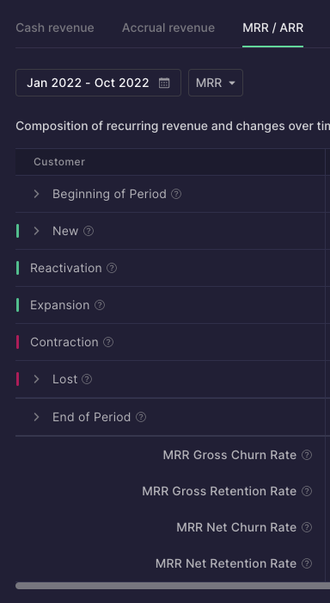The width and height of the screenshot is (330, 603).
Task: Click MRR Net Churn Rate info icon
Action: click(307, 527)
